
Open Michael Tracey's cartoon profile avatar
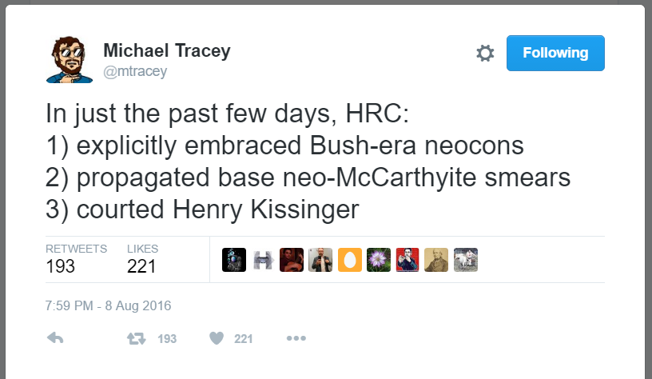[70, 59]
